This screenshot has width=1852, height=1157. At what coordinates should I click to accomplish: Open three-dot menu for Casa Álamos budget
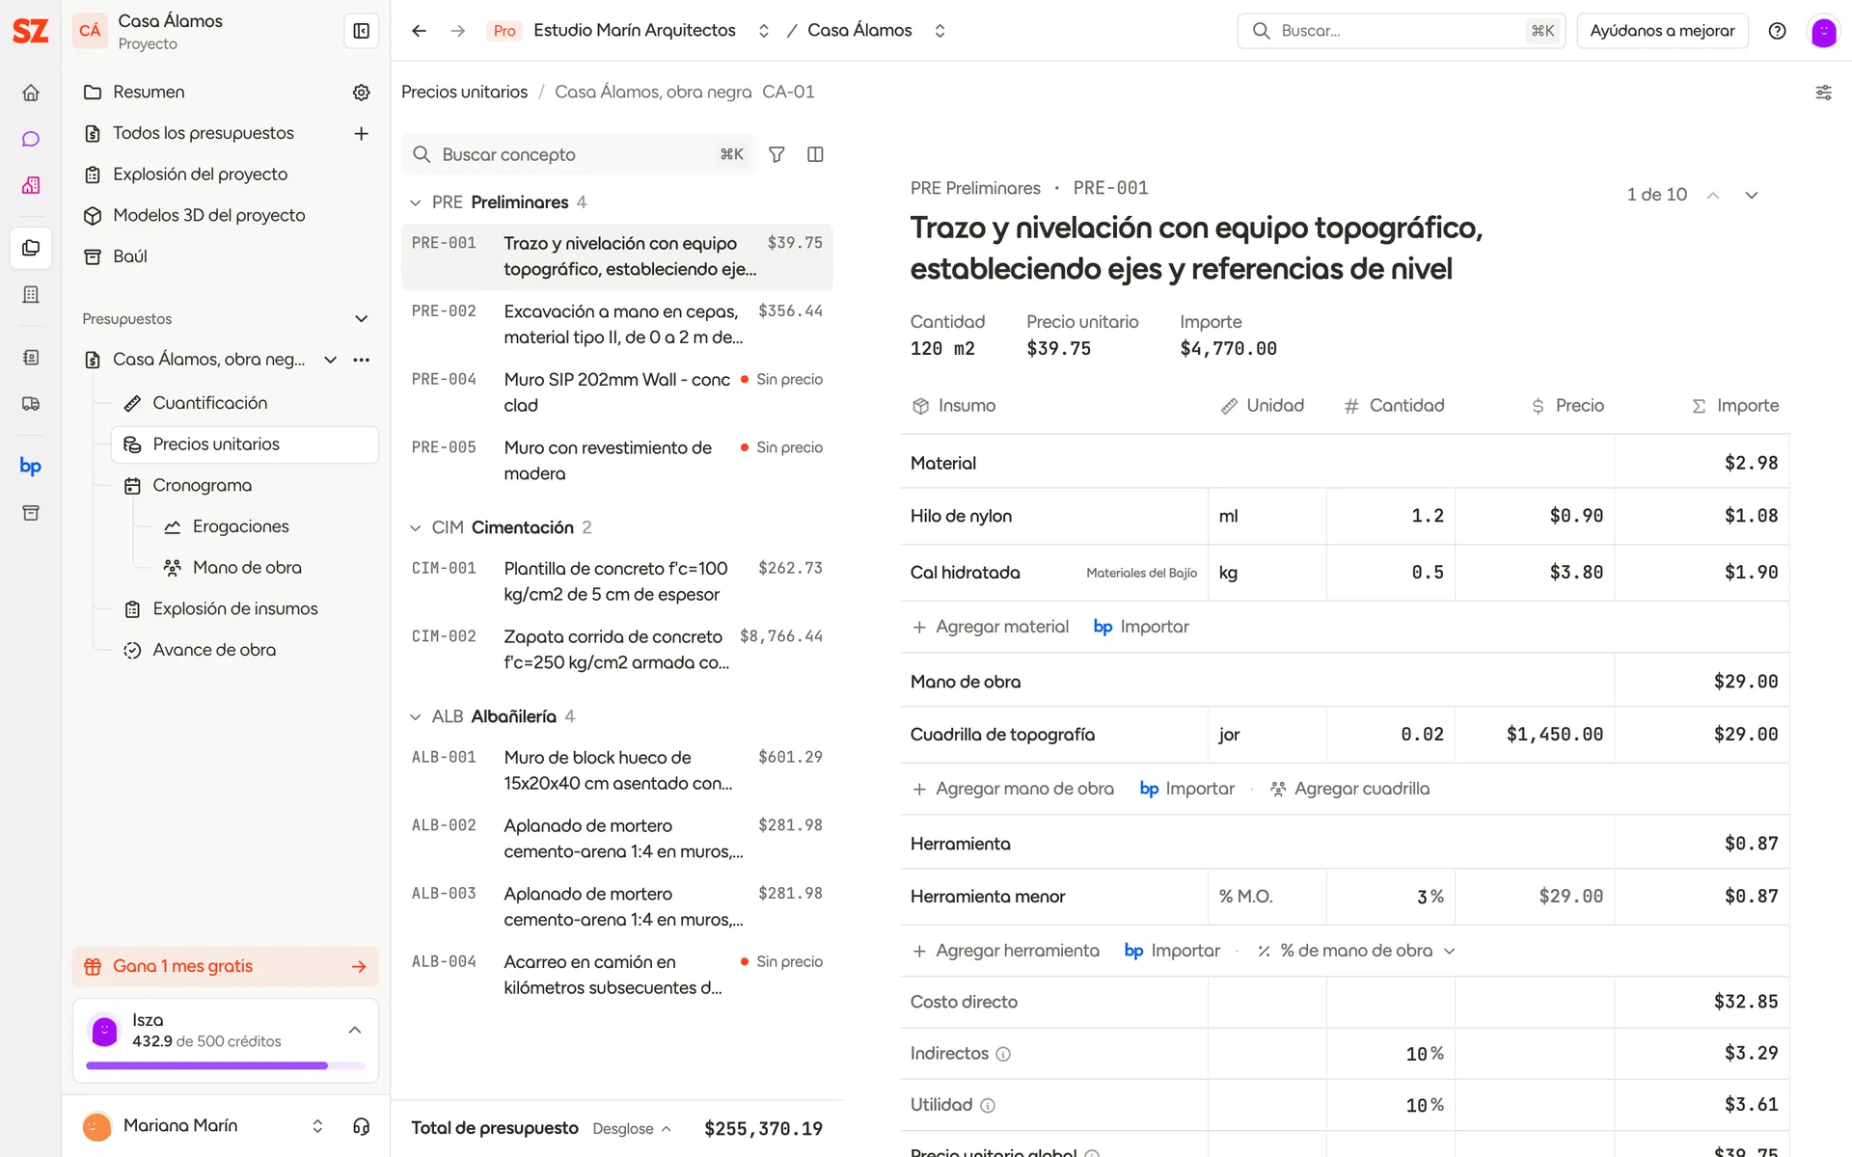[362, 360]
